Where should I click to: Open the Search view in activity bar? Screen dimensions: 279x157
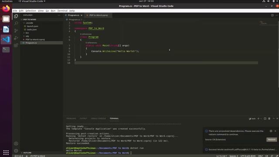[16, 23]
